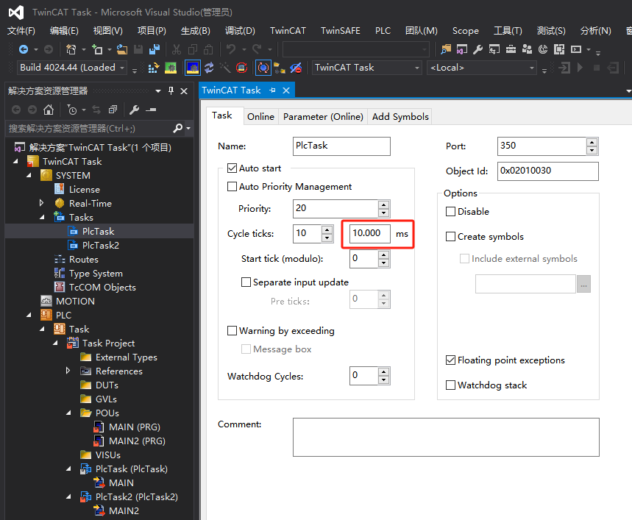This screenshot has height=520, width=632.
Task: Click the Toggle Free Run State icon
Action: 241,68
